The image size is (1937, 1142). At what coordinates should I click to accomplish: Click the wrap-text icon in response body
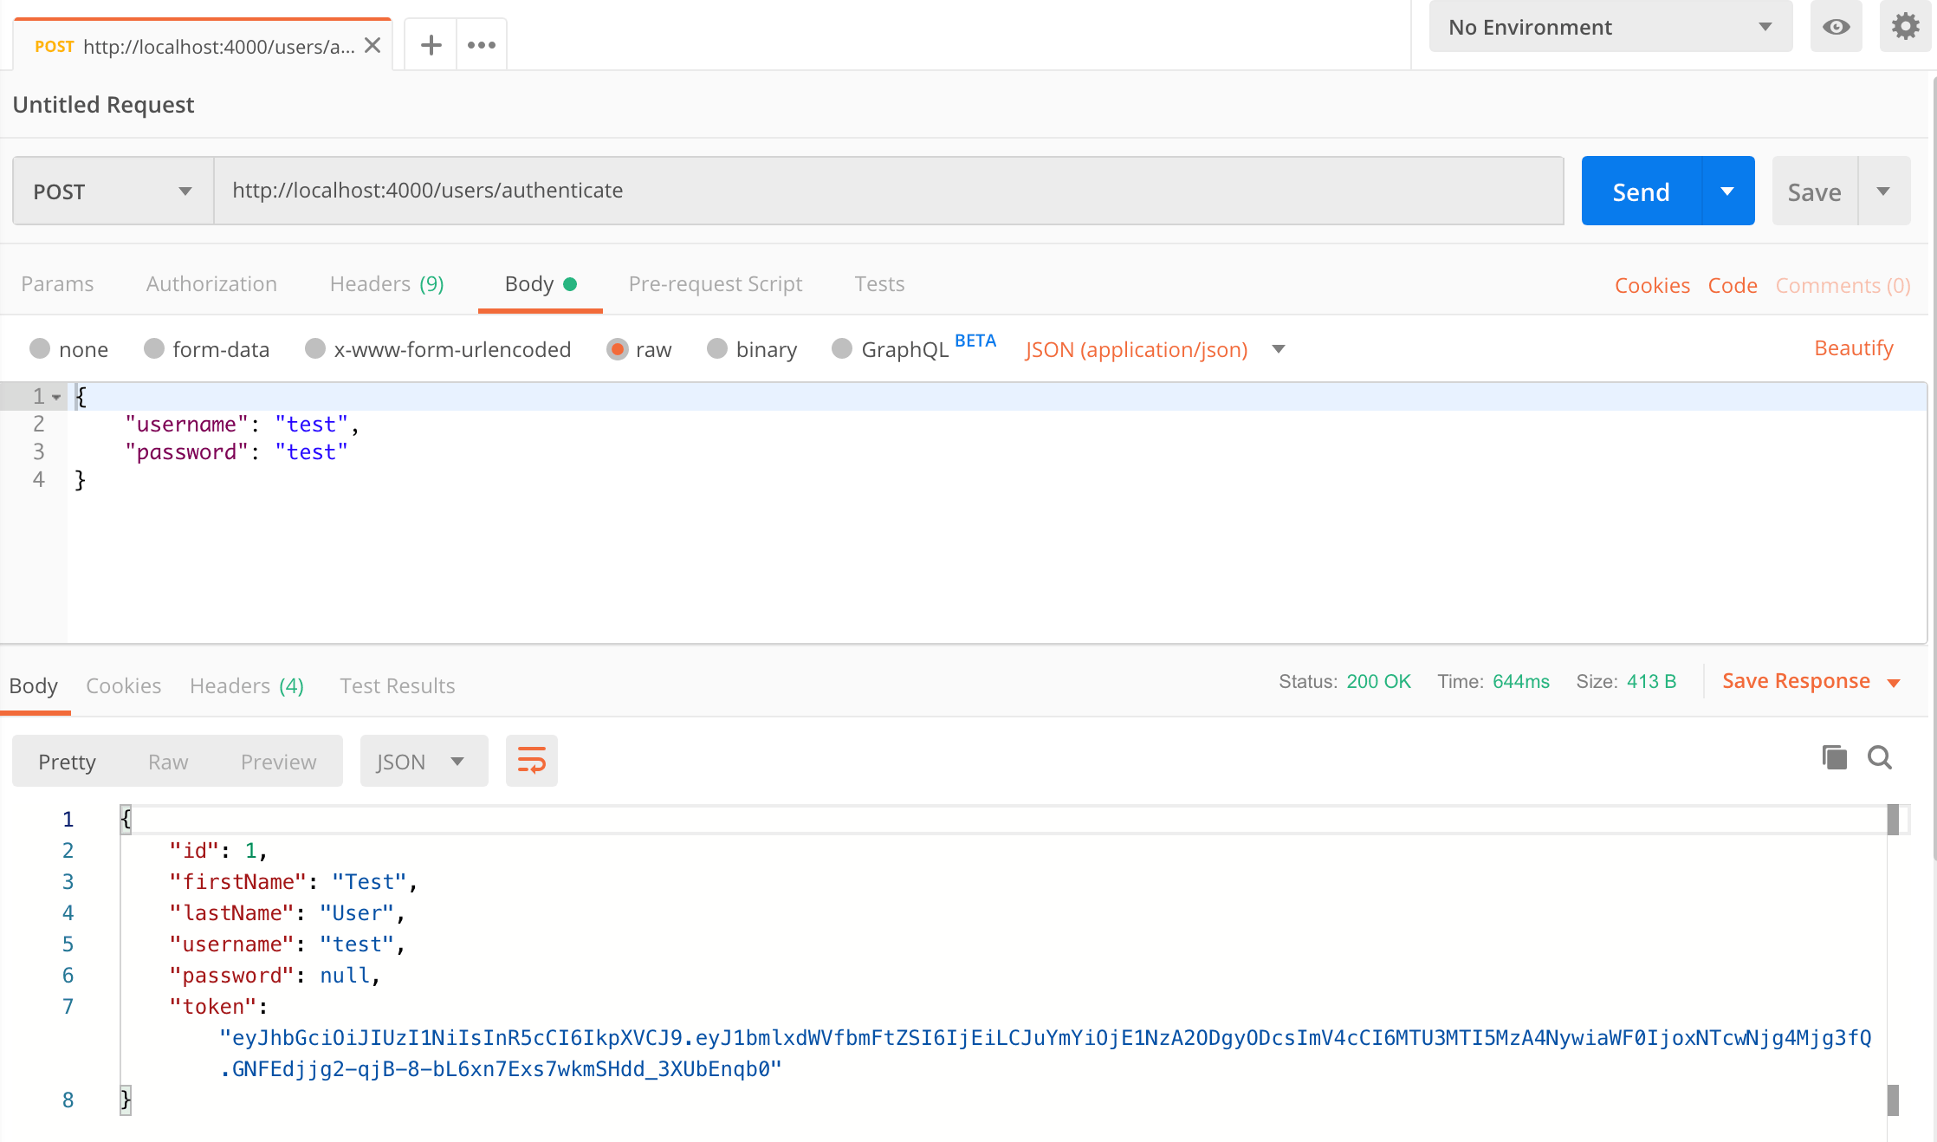(x=530, y=760)
